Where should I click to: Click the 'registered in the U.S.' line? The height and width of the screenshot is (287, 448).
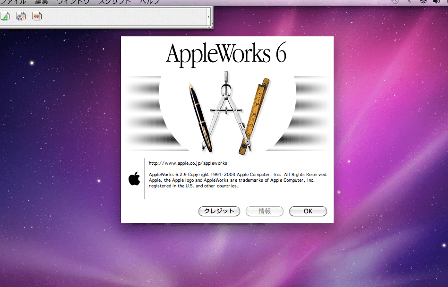pyautogui.click(x=193, y=186)
